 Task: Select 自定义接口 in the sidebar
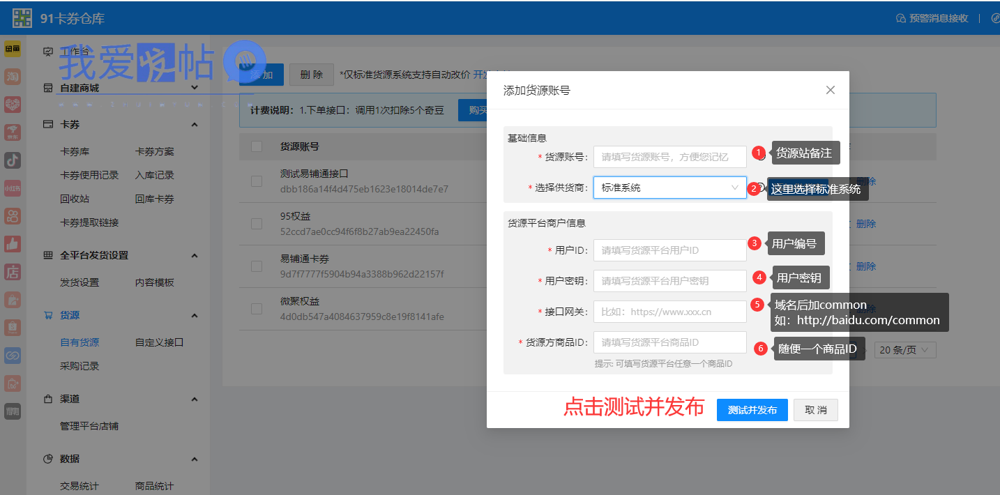click(160, 342)
